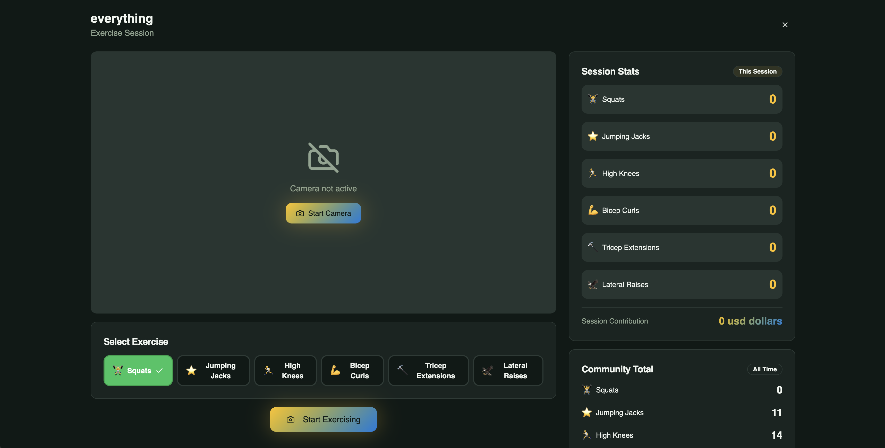
Task: Choose the Bicep Curls exercise option
Action: tap(352, 371)
